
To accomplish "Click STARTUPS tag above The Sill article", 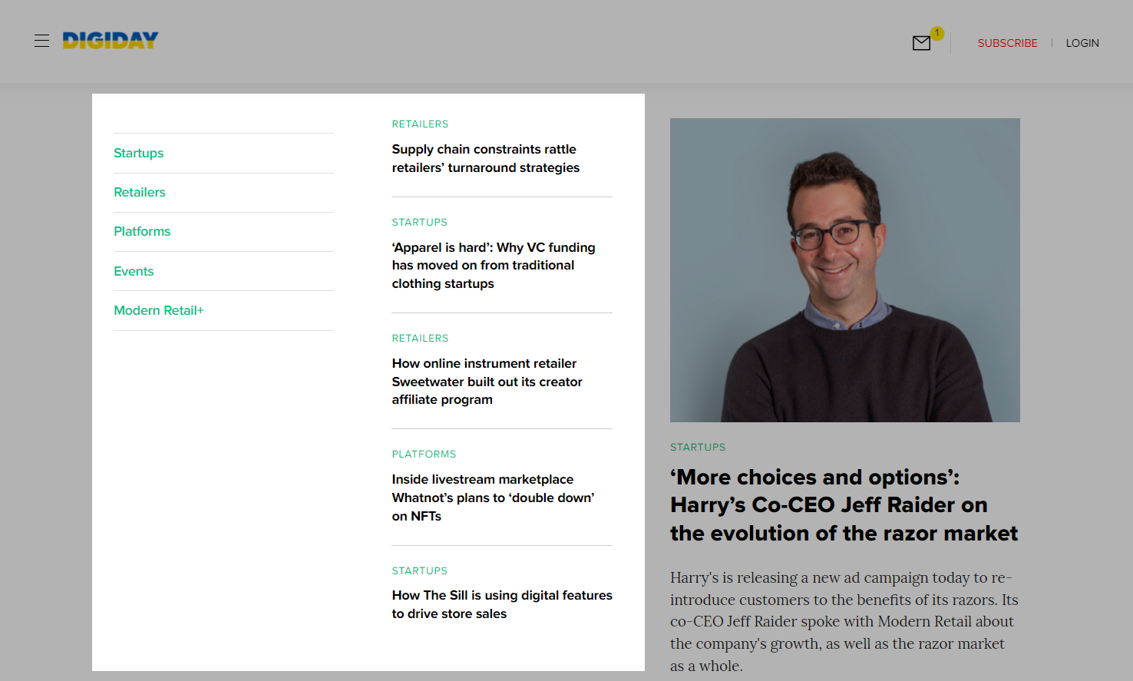I will click(x=419, y=570).
